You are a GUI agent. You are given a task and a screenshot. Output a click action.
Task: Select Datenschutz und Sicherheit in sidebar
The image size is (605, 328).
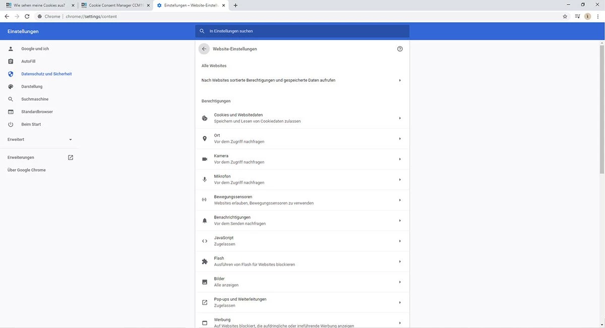tap(46, 74)
